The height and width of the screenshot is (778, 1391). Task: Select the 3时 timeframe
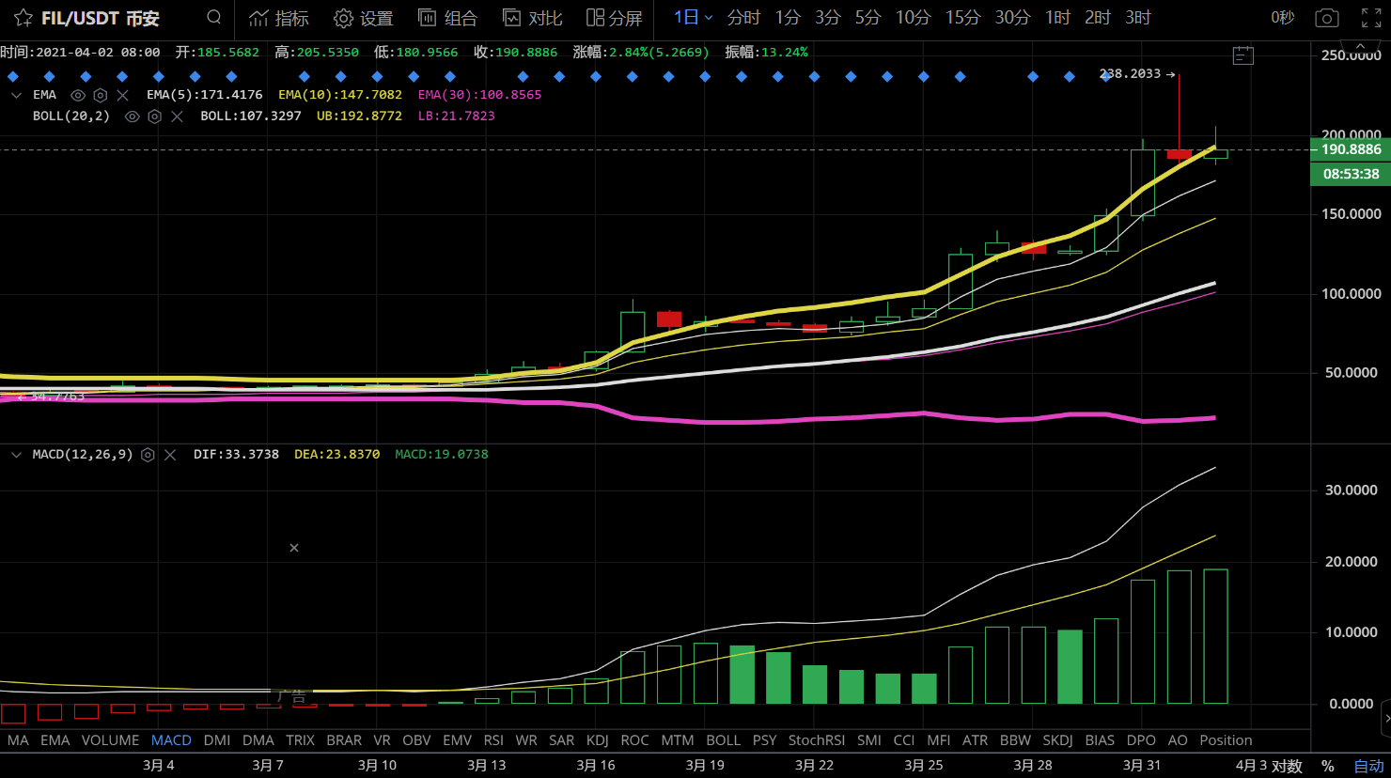tap(1138, 18)
